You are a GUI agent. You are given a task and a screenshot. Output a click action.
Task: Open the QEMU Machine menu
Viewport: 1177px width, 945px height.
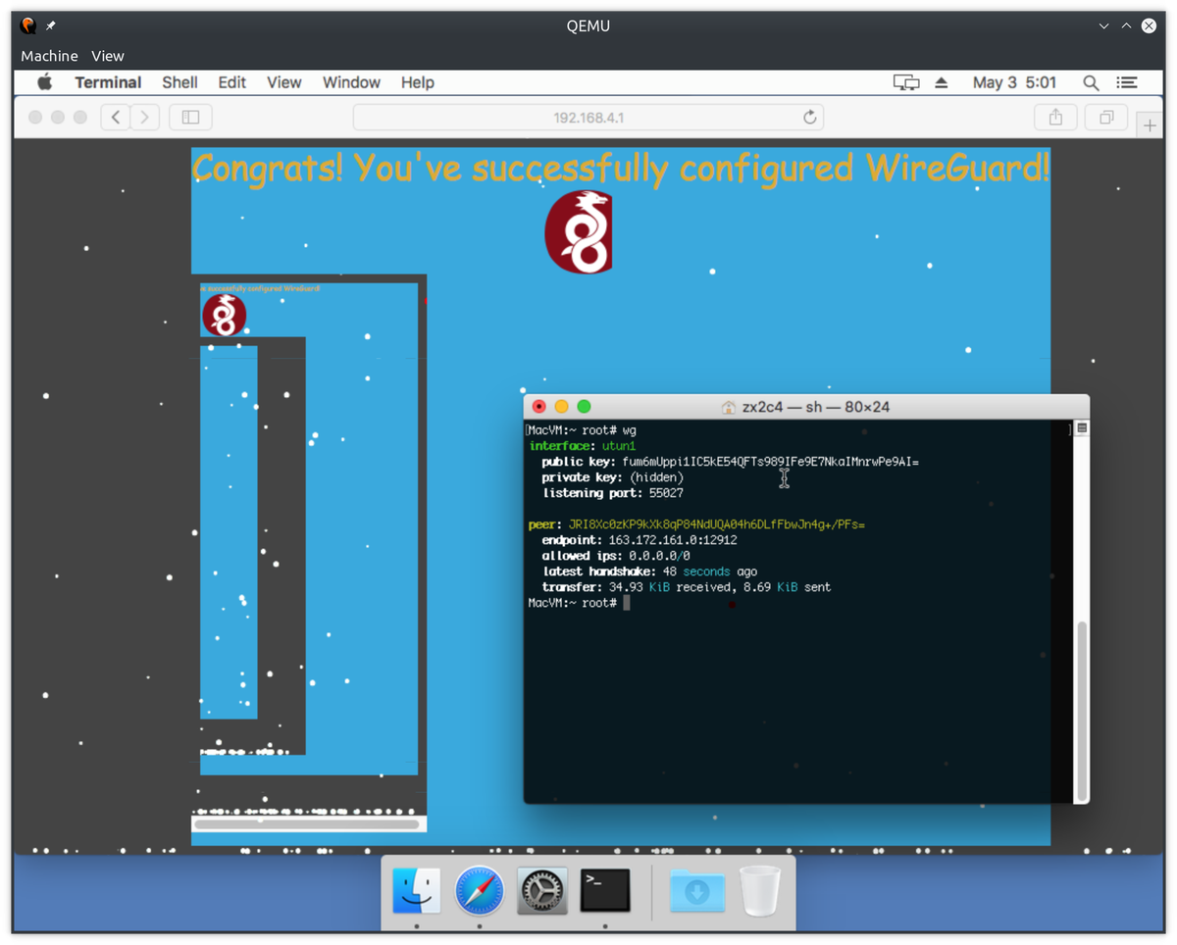coord(49,56)
